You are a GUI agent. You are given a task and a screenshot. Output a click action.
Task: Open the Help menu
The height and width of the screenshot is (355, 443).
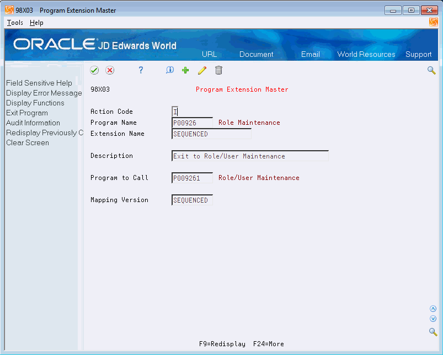point(36,23)
